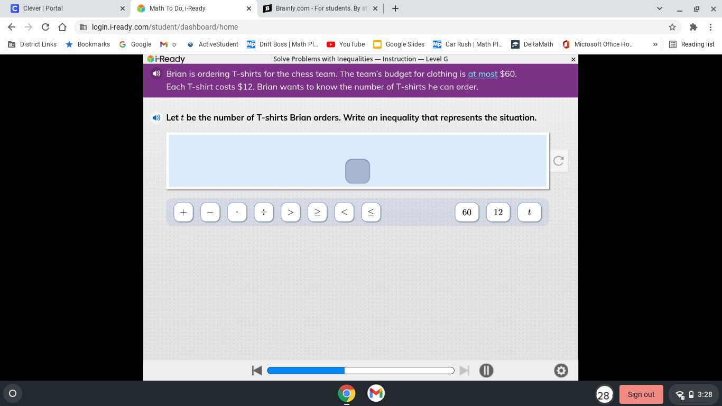Close the i-Ready lesson window
Viewport: 722px width, 406px height.
[573, 59]
